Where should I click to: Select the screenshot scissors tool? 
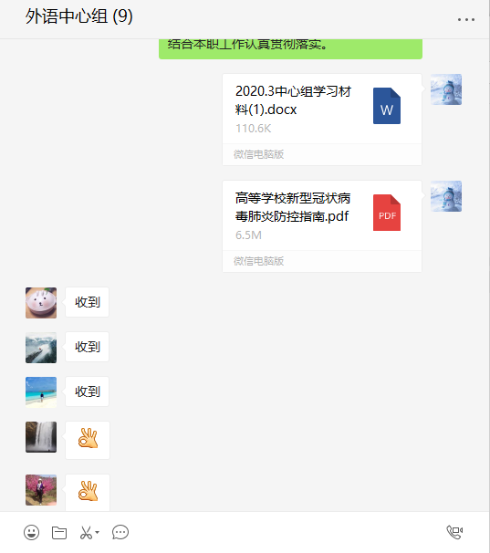click(x=86, y=533)
